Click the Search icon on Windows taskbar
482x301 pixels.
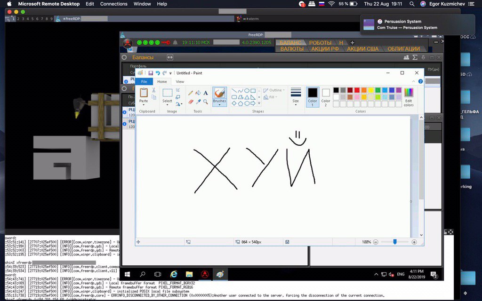(142, 274)
